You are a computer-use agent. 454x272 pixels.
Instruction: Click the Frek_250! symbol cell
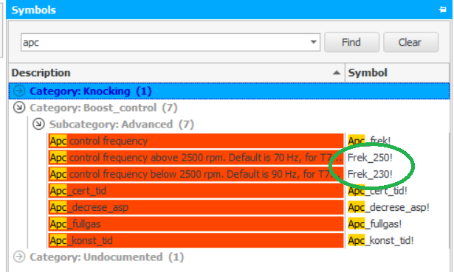(370, 158)
